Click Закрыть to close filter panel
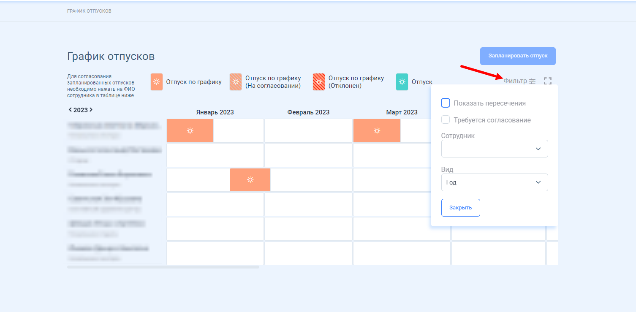 coord(461,208)
